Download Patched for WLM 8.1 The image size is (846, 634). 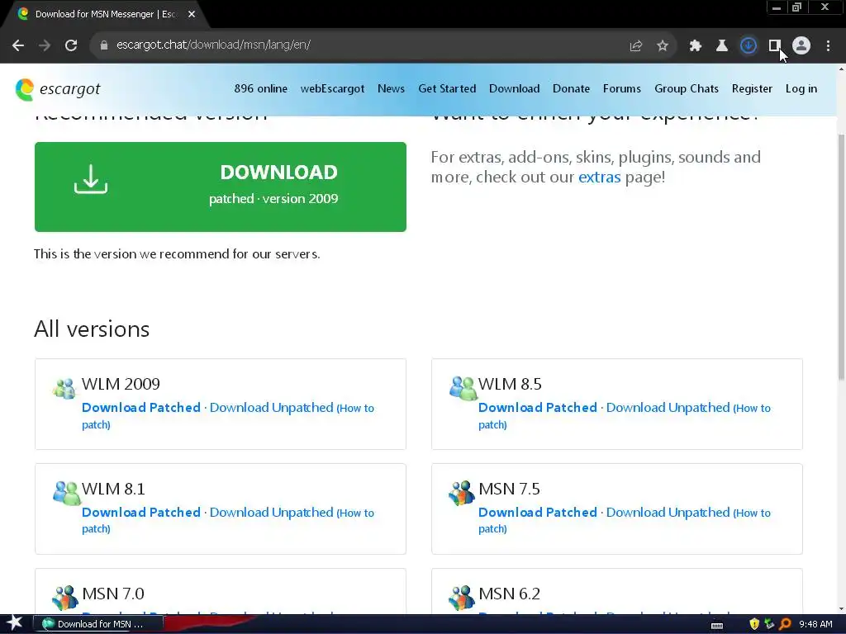[x=141, y=512]
